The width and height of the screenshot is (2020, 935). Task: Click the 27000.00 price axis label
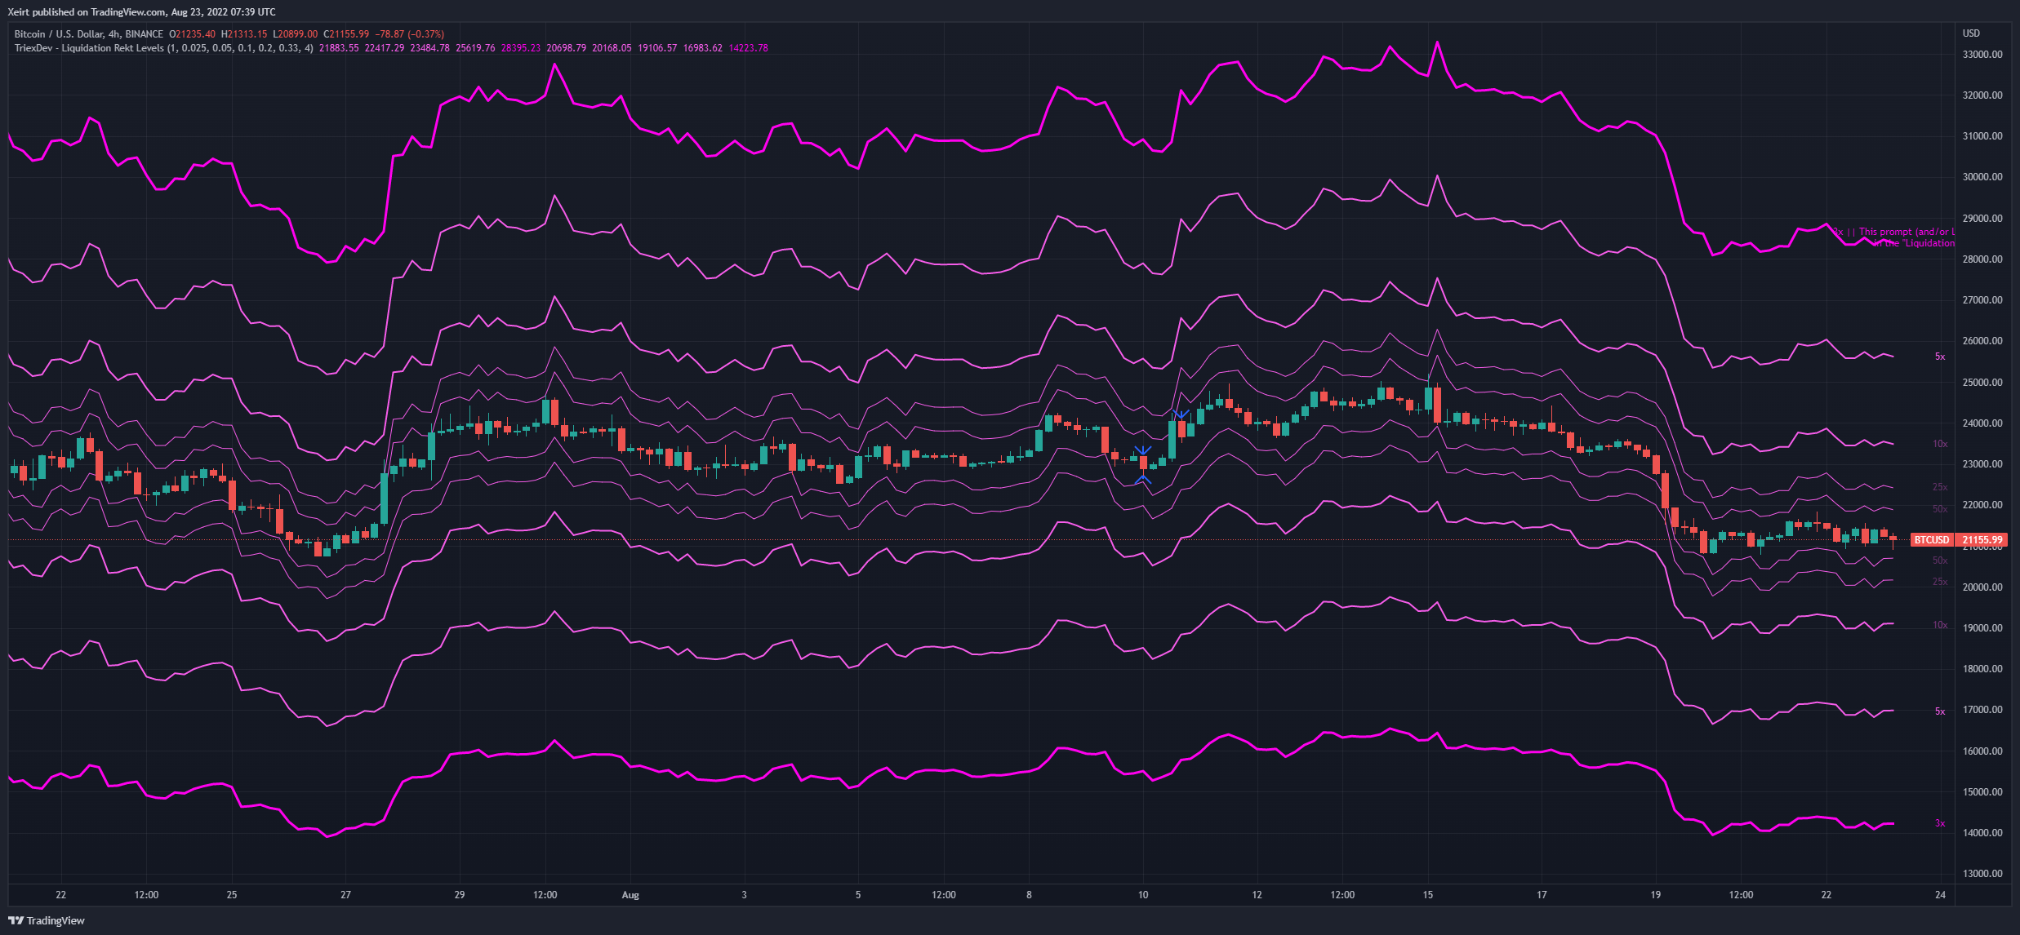pos(1982,300)
